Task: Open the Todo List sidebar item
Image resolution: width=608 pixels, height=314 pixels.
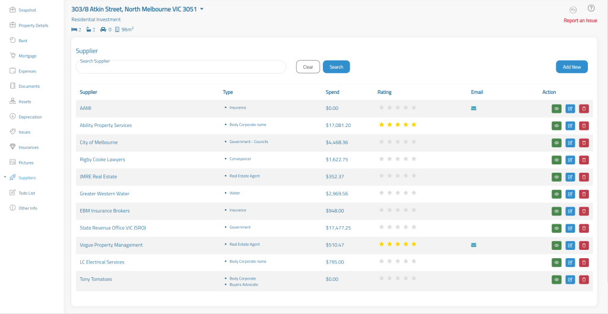Action: (x=27, y=193)
